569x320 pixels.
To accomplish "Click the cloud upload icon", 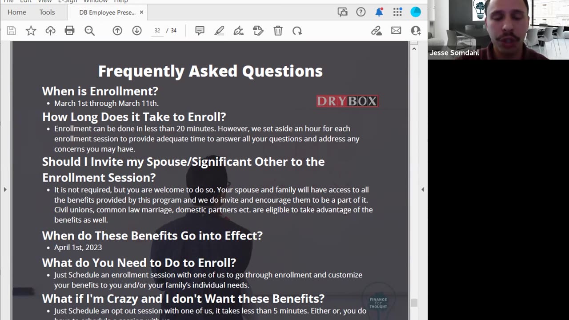I will coord(50,31).
